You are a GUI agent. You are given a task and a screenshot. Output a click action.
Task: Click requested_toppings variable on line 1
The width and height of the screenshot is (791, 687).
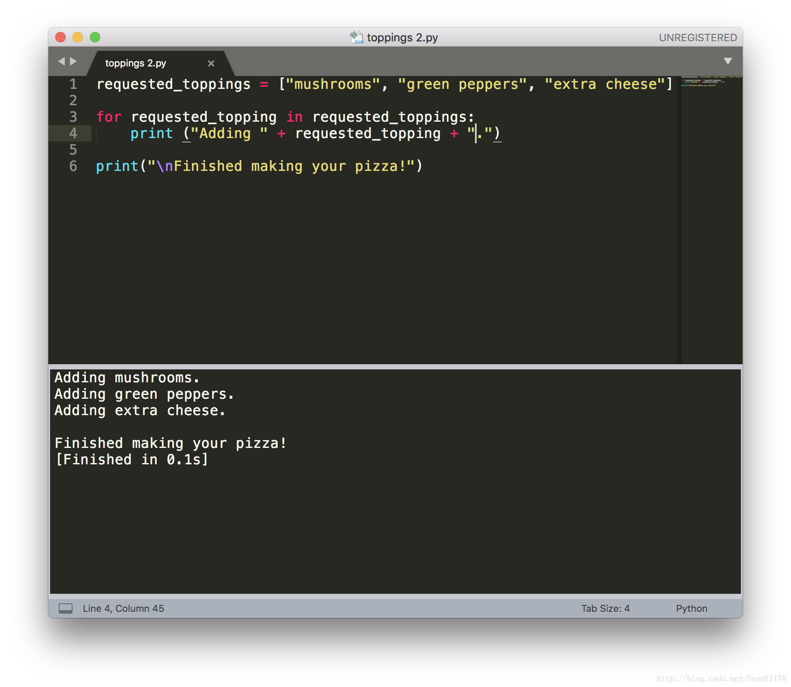tap(173, 84)
